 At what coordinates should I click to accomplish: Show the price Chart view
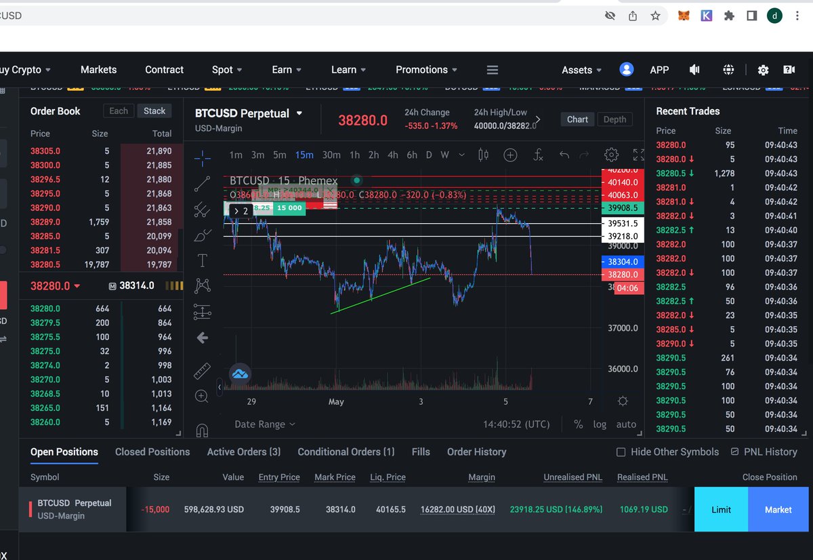[577, 119]
